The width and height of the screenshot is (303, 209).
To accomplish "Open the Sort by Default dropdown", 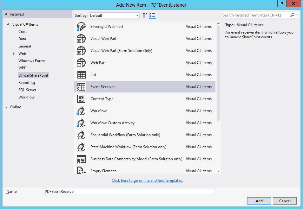I will [114, 16].
